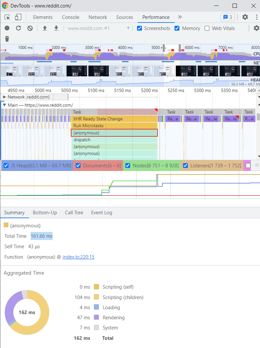Click the 43 µs self time value
260x348 pixels.
click(34, 246)
